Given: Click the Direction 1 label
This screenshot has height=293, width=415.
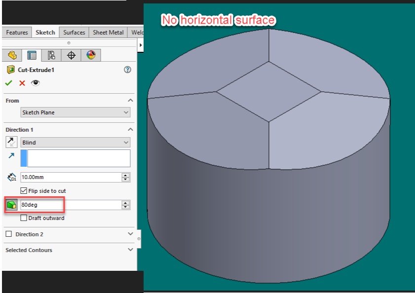Looking at the screenshot, I should pos(19,130).
